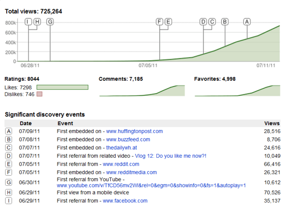285x210 pixels.
Task: Click the Comments: 7,185 label
Action: (121, 79)
